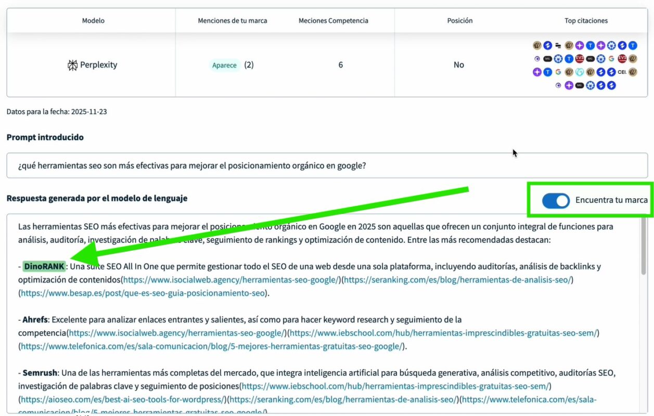The width and height of the screenshot is (654, 416).
Task: Open the black stacked-bars citation icon
Action: pyautogui.click(x=558, y=46)
